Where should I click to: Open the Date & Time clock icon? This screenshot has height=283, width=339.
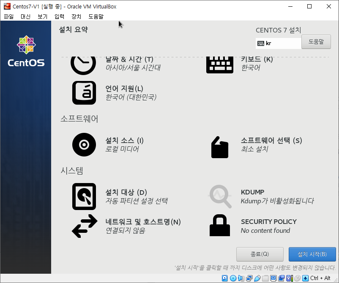point(83,65)
